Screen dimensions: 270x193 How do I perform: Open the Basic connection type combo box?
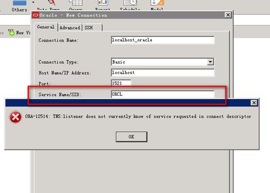[x=163, y=62]
